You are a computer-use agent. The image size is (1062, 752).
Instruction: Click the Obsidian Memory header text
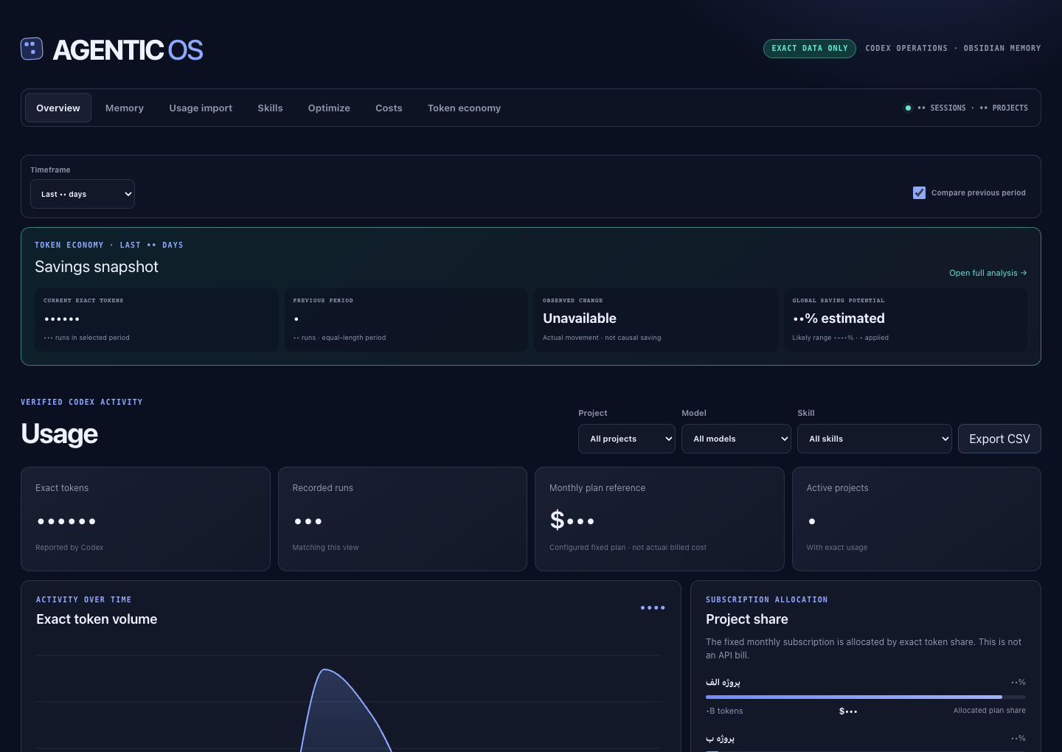(x=1002, y=49)
